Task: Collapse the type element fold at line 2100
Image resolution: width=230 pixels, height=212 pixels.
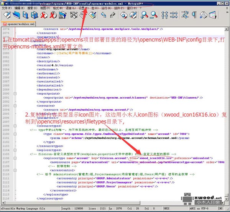Action: click(15, 134)
